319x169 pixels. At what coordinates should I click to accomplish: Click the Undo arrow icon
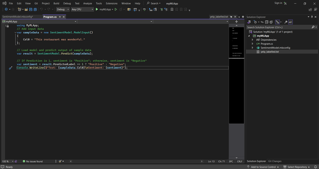[x=41, y=9]
